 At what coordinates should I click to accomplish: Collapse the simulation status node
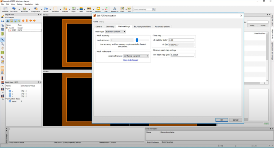tap(6, 99)
